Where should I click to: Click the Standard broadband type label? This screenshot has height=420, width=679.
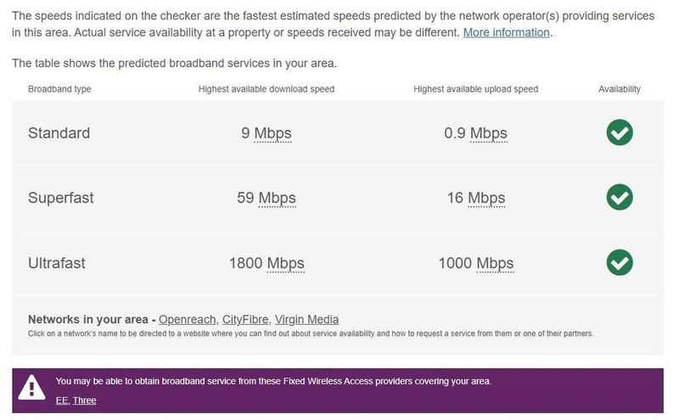click(59, 133)
